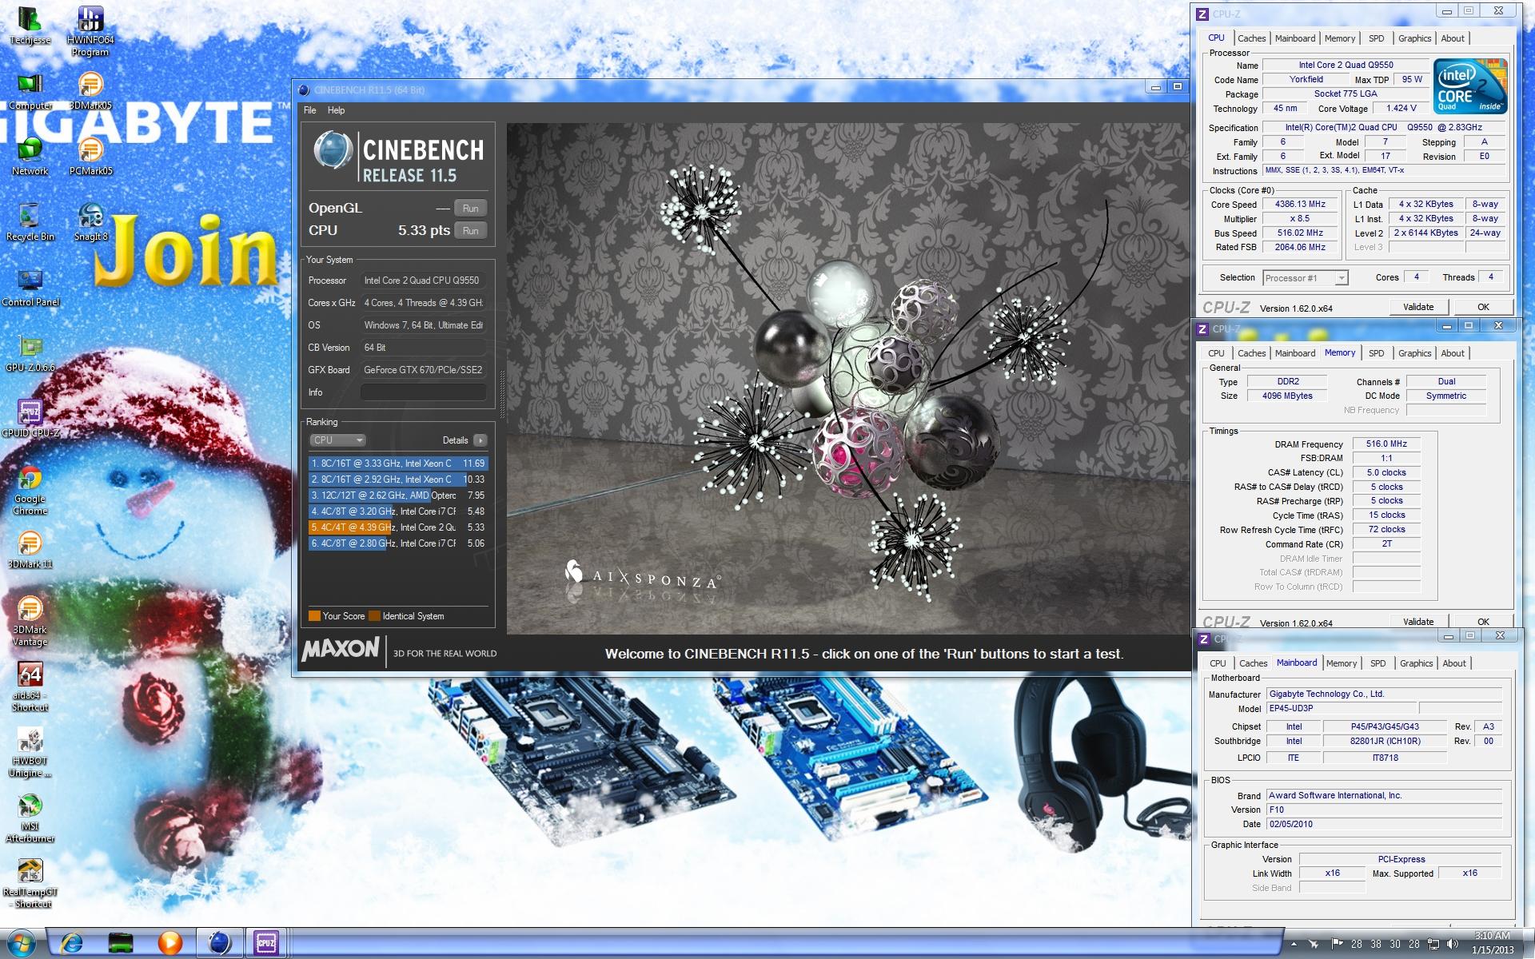Viewport: 1535px width, 959px height.
Task: Expand ranking Details arrow button
Action: click(480, 440)
